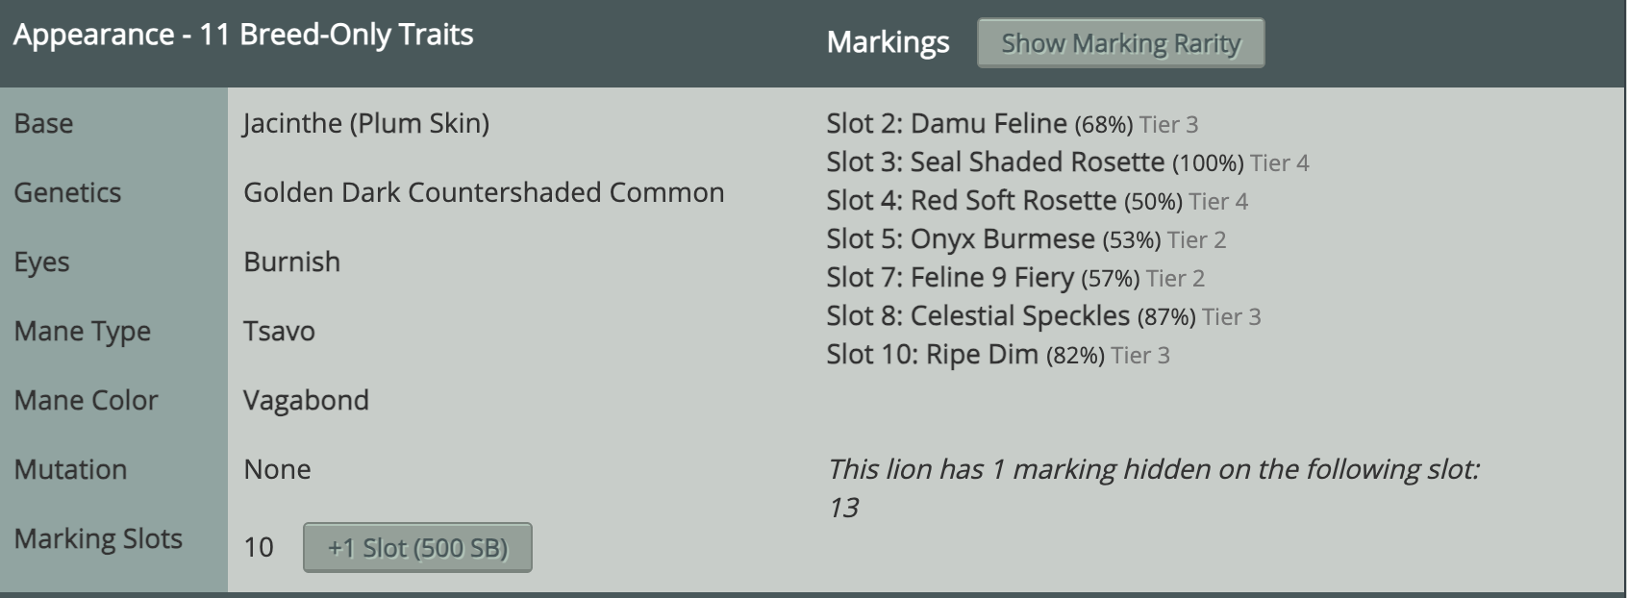Click the Tier 4 label beside Seal Shaded Rosette
This screenshot has height=598, width=1627.
pos(1279,163)
